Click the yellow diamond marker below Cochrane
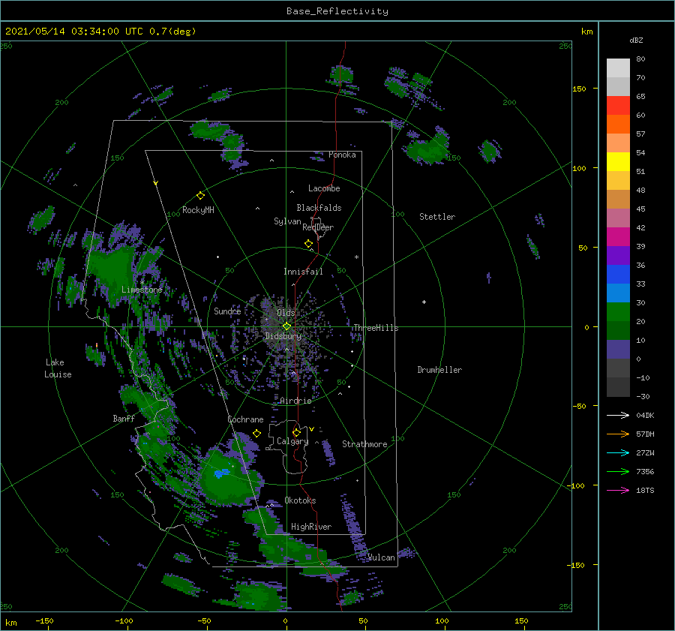 coord(257,434)
